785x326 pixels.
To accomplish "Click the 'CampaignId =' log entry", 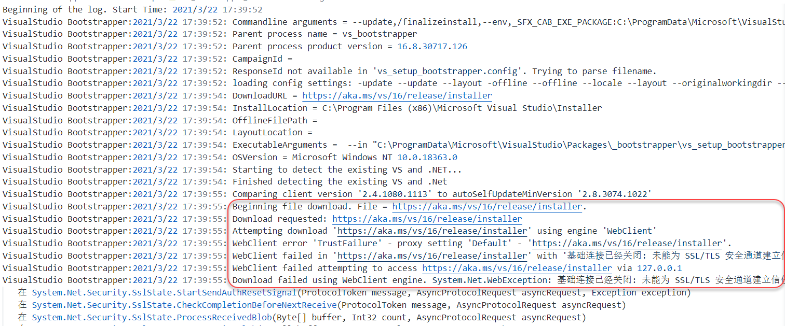I will (x=262, y=59).
